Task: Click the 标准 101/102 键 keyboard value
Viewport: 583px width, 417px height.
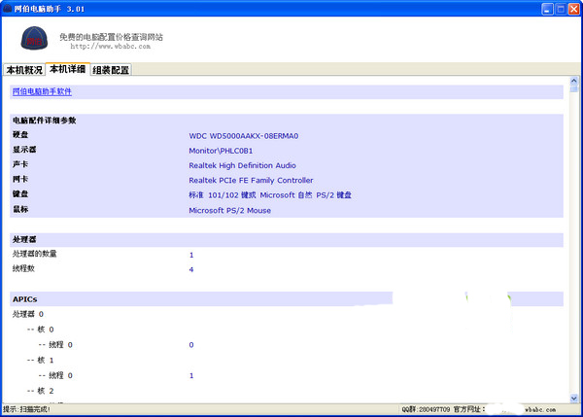Action: tap(270, 195)
